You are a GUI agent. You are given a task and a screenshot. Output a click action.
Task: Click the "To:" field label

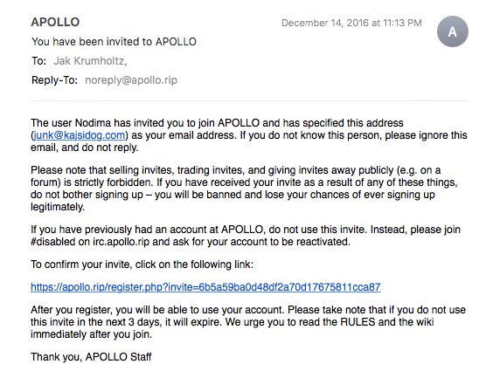pyautogui.click(x=38, y=61)
